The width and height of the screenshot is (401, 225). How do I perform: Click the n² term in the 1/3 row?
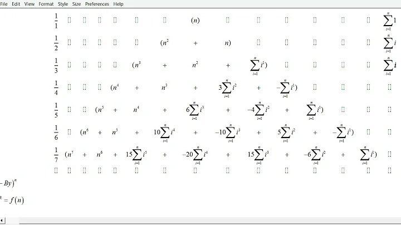195,65
